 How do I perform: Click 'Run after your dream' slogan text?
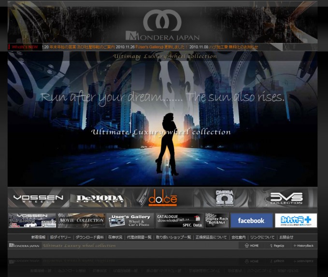[162, 98]
